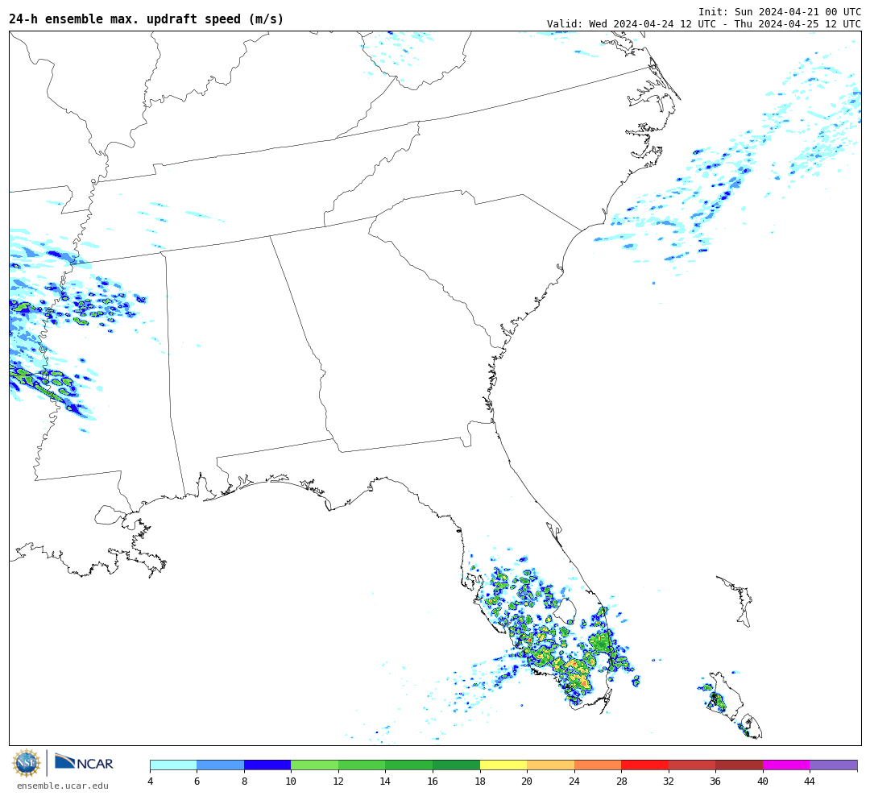The height and width of the screenshot is (796, 870).
Task: Click the colorbar label '36'
Action: click(716, 781)
